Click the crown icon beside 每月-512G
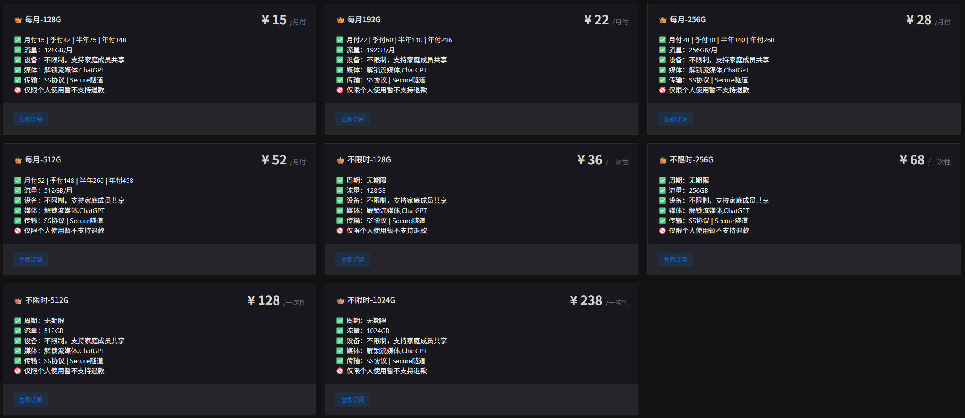Screen dimensions: 965x418 [x=18, y=160]
